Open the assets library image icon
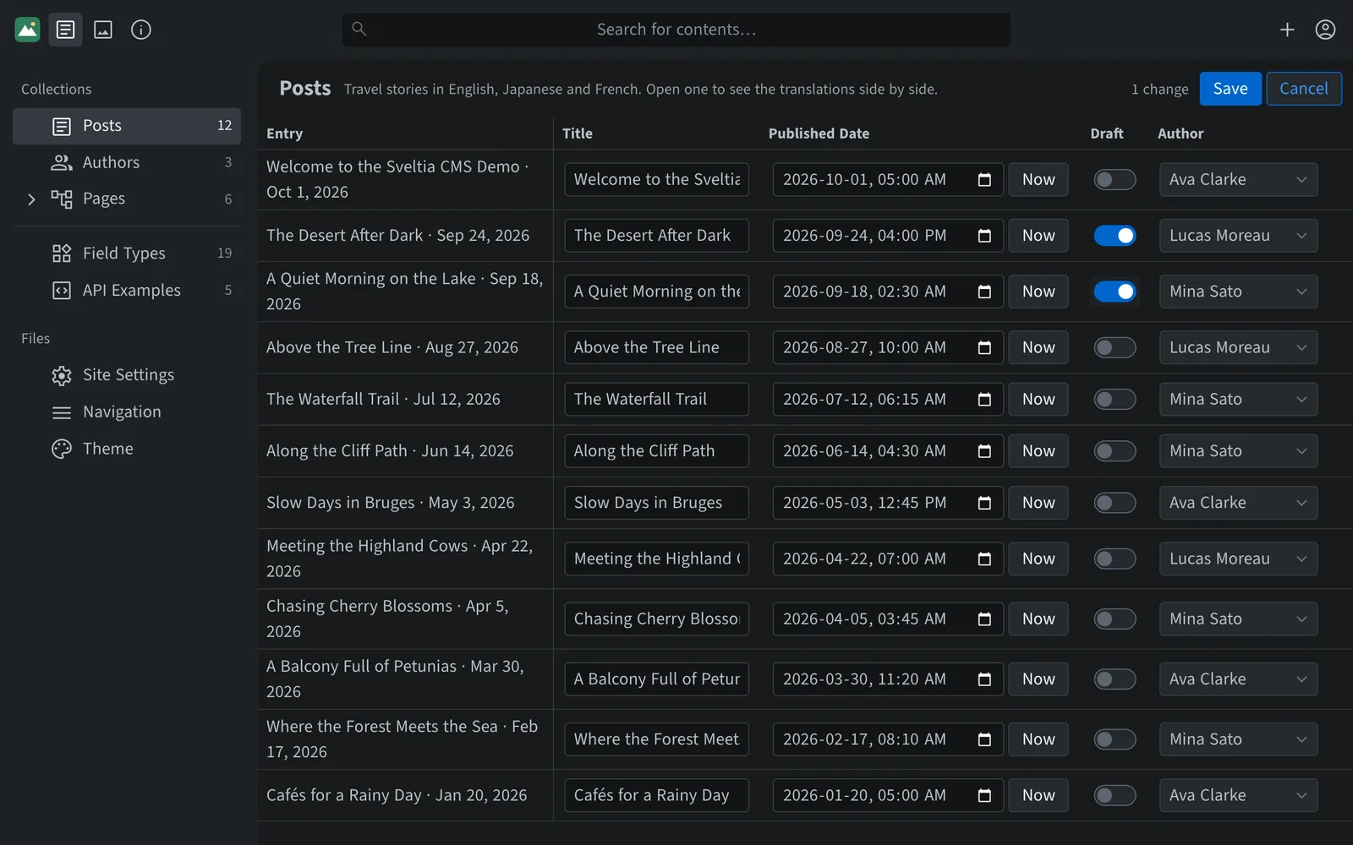The image size is (1353, 845). point(103,30)
